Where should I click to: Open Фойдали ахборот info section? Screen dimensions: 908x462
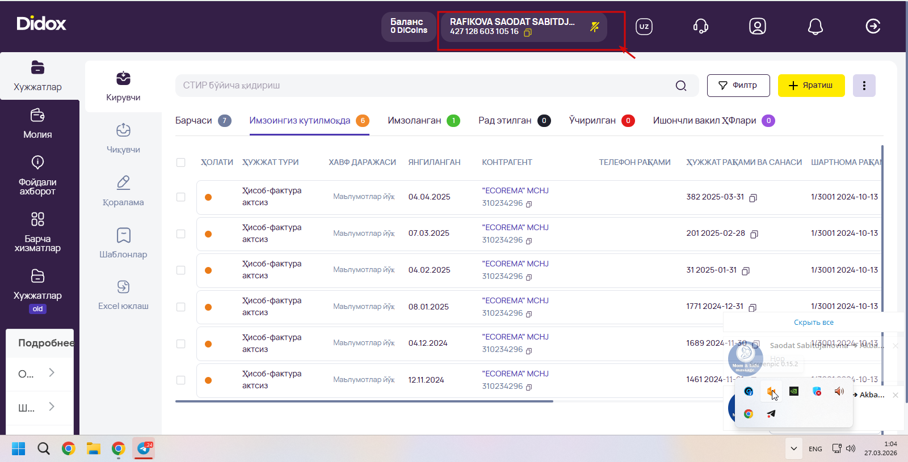point(37,175)
